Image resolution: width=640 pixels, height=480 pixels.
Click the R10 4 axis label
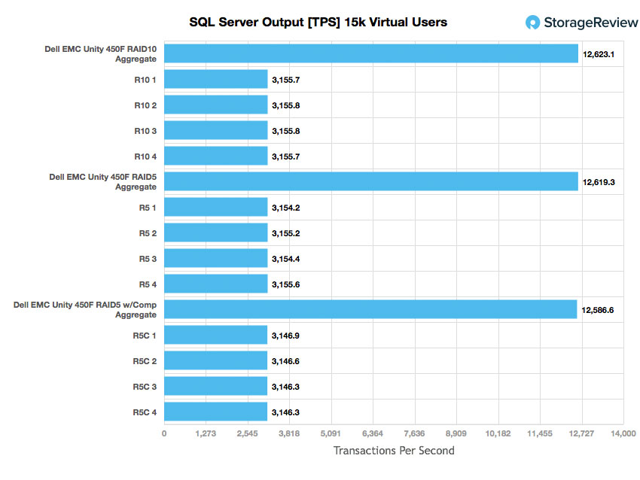(x=145, y=156)
